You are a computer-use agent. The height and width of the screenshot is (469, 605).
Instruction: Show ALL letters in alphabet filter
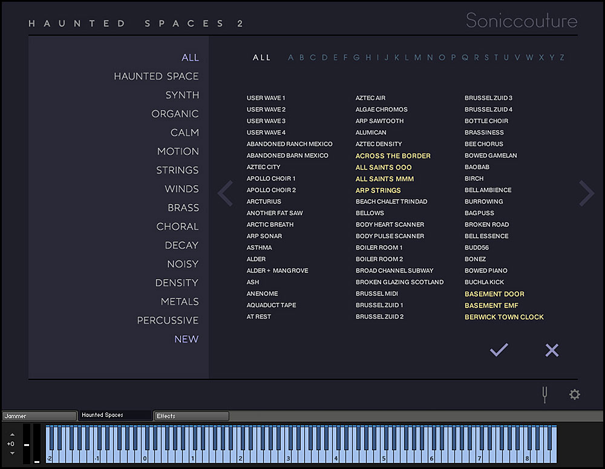pyautogui.click(x=261, y=57)
